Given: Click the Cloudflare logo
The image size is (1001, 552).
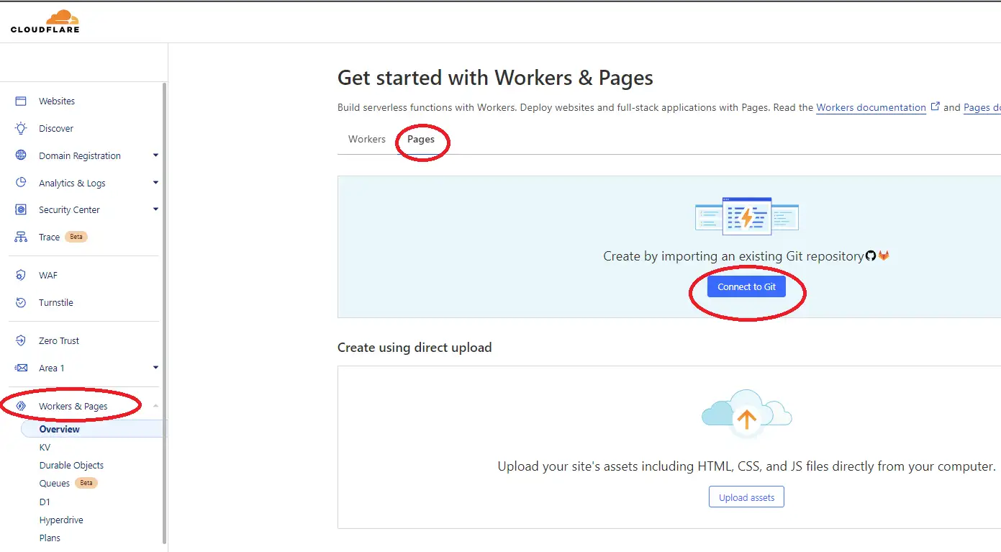Looking at the screenshot, I should pos(45,22).
